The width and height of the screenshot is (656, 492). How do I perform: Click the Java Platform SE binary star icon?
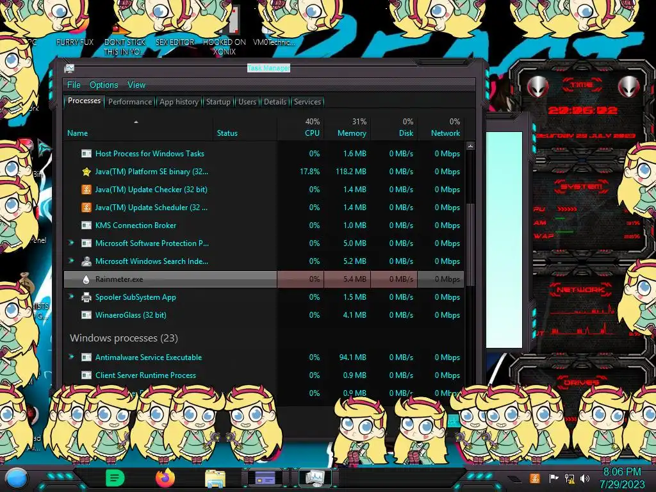point(86,172)
